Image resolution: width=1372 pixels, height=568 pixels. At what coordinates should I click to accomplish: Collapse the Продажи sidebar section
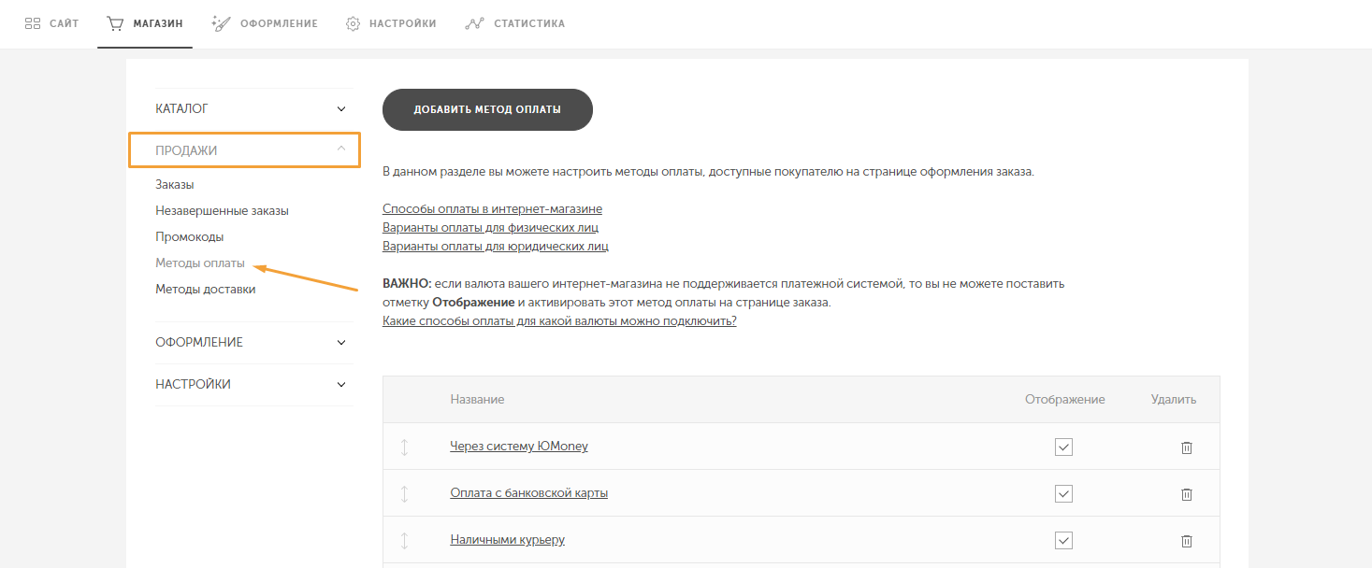pyautogui.click(x=244, y=149)
